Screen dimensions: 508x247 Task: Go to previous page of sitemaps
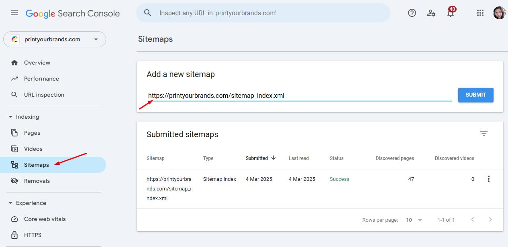point(473,219)
